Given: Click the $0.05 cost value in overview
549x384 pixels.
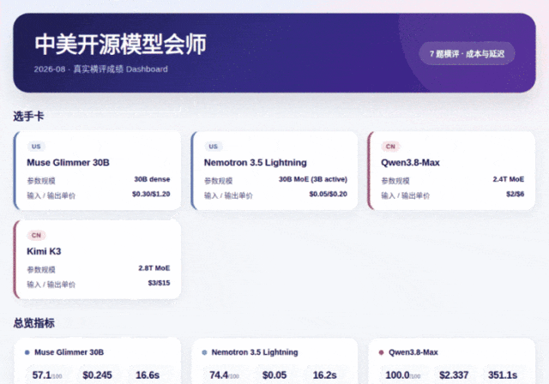Looking at the screenshot, I should click(x=274, y=375).
